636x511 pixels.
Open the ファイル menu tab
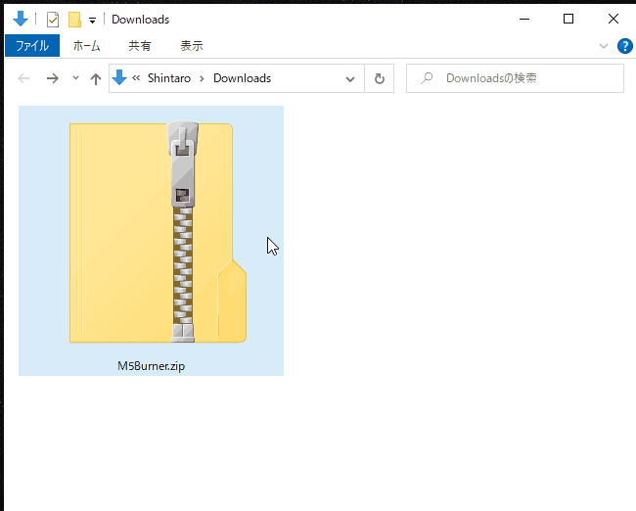pos(32,45)
